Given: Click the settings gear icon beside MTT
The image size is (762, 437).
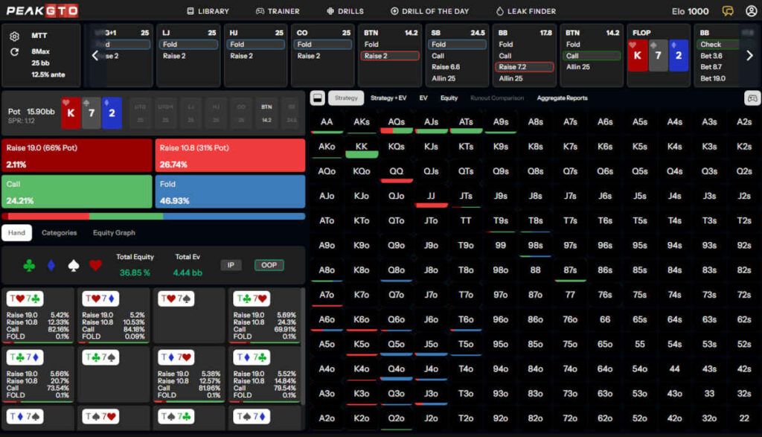Looking at the screenshot, I should pyautogui.click(x=15, y=36).
